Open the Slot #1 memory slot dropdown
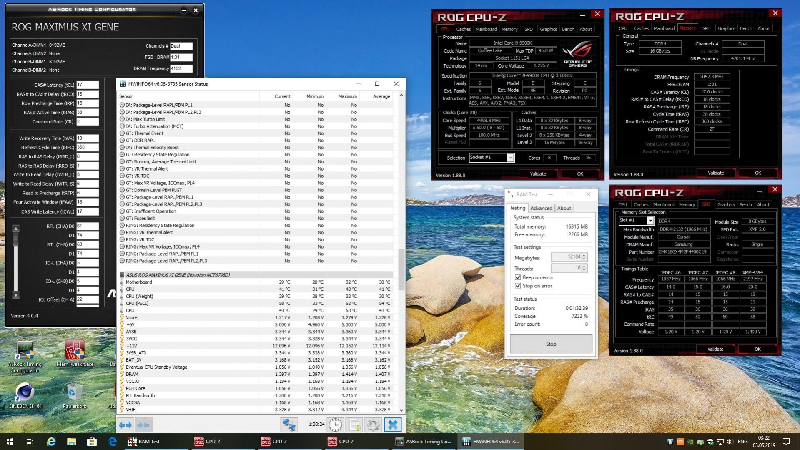This screenshot has height=450, width=800. click(x=650, y=220)
